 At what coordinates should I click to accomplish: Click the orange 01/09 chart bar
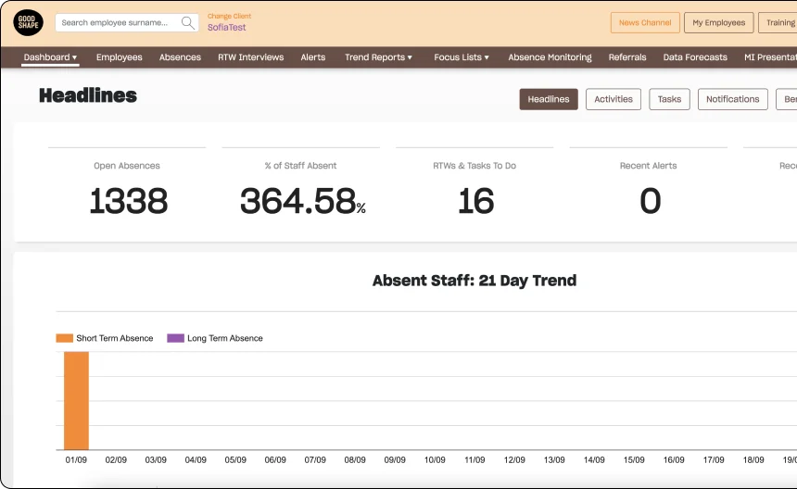coord(76,400)
